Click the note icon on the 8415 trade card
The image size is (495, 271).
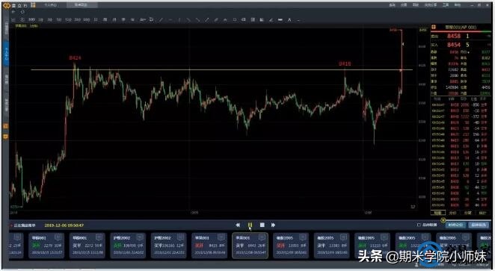coord(221,237)
